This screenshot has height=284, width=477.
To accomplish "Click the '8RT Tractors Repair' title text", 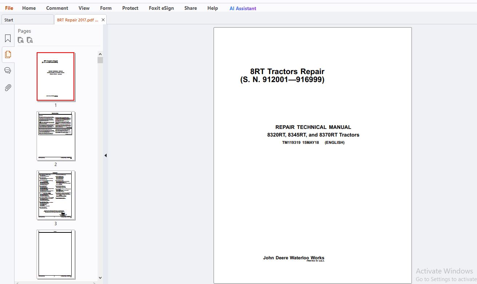I will pyautogui.click(x=287, y=72).
